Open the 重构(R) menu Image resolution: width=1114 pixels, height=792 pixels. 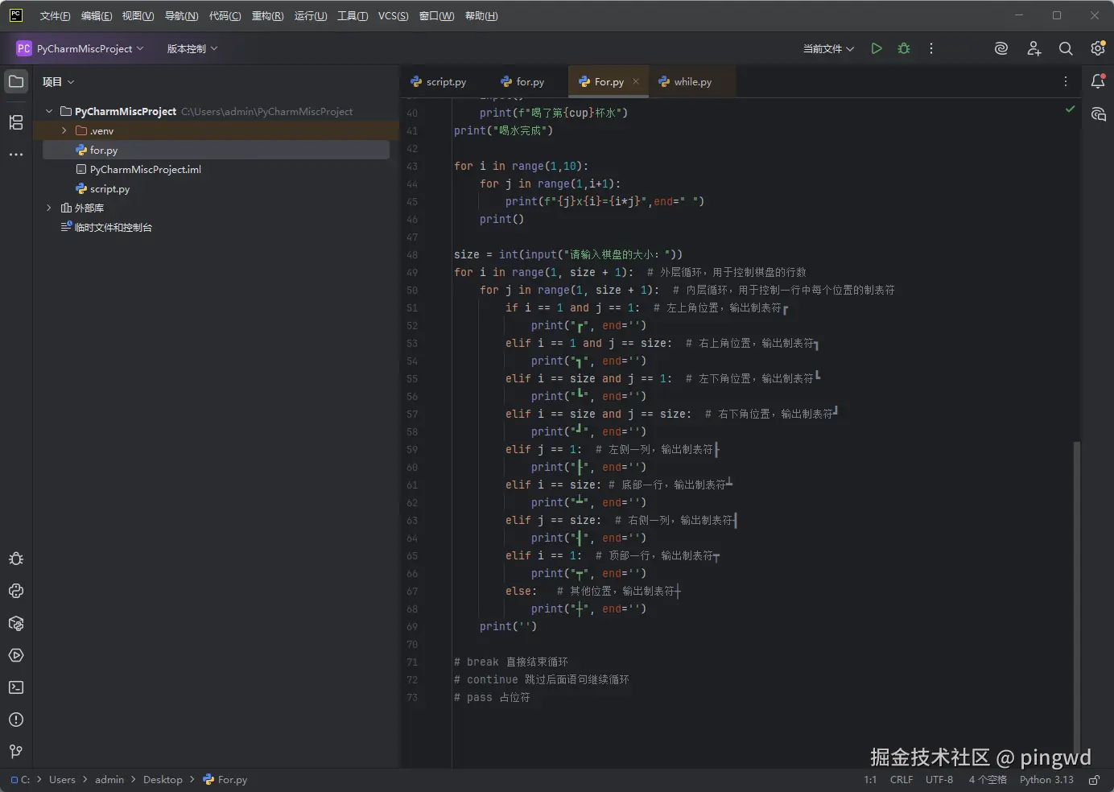267,16
